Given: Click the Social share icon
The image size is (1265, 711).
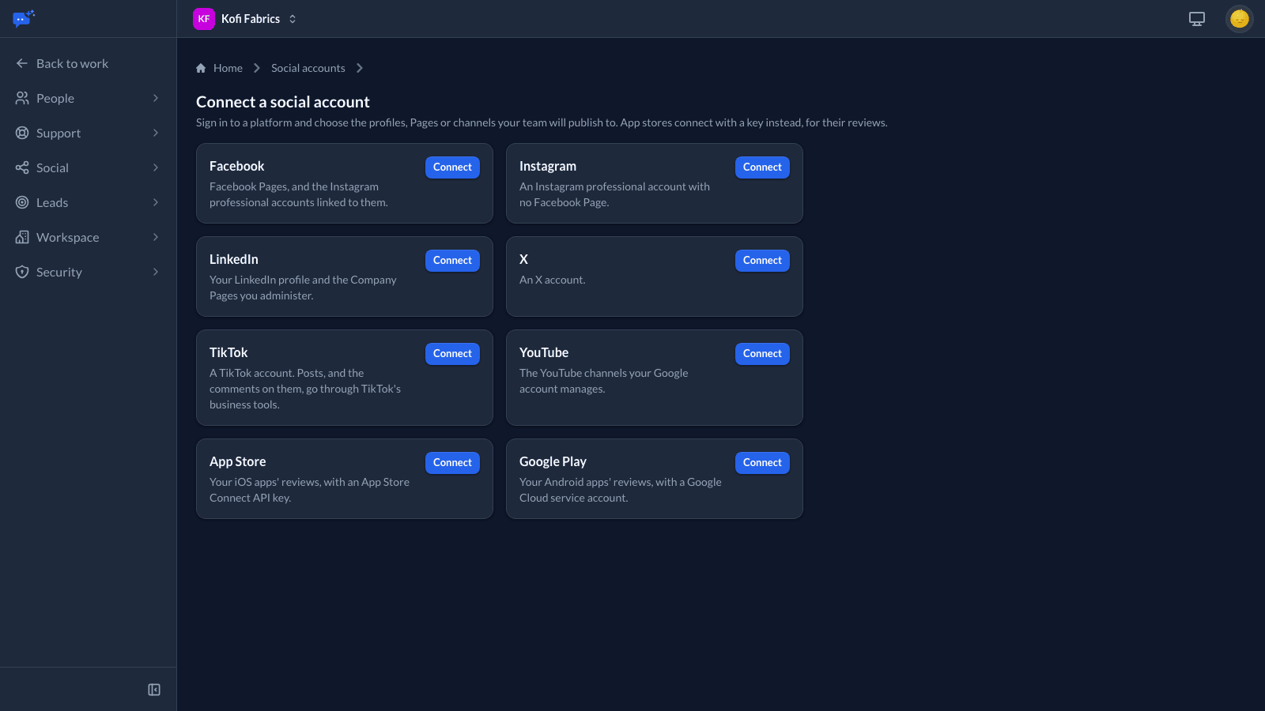Looking at the screenshot, I should (x=22, y=167).
